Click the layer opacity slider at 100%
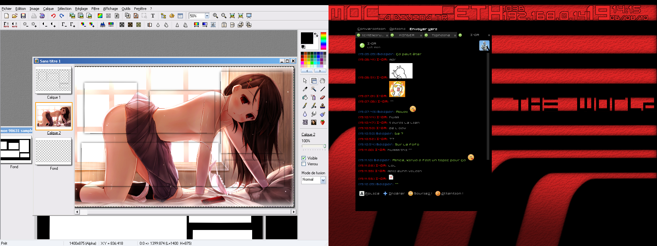Image resolution: width=657 pixels, height=246 pixels. tap(325, 146)
